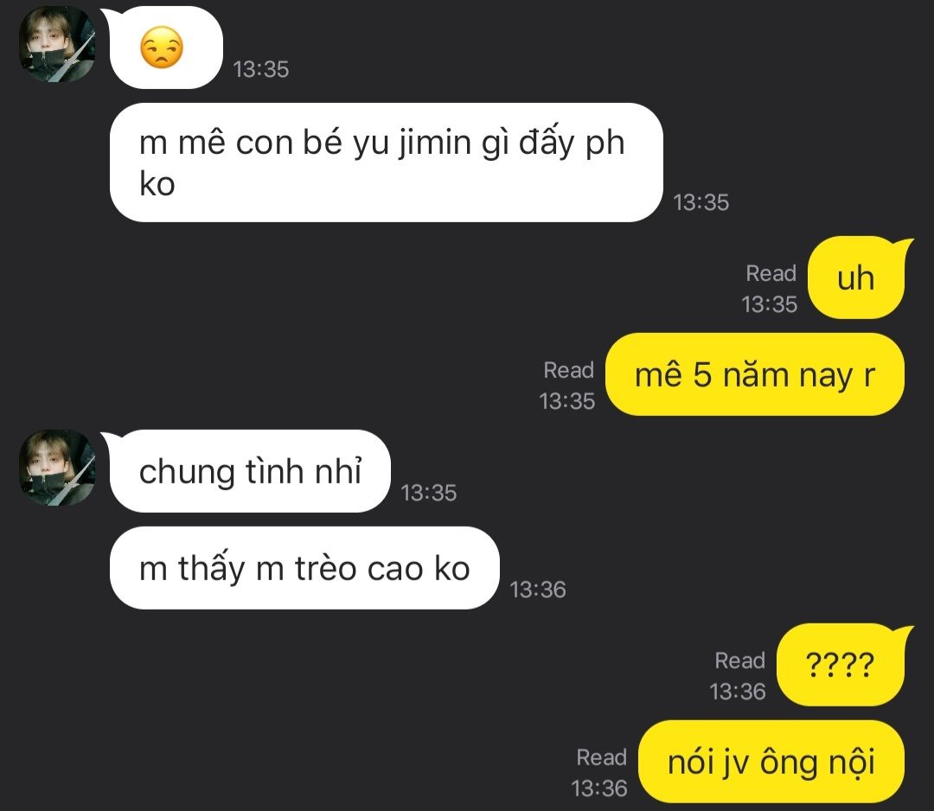Tap the 'chung tình nhỉ' message bubble
934x811 pixels.
pyautogui.click(x=250, y=471)
